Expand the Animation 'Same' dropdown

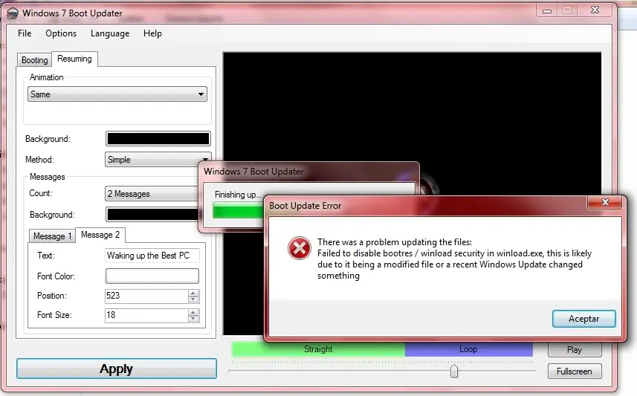(x=117, y=94)
